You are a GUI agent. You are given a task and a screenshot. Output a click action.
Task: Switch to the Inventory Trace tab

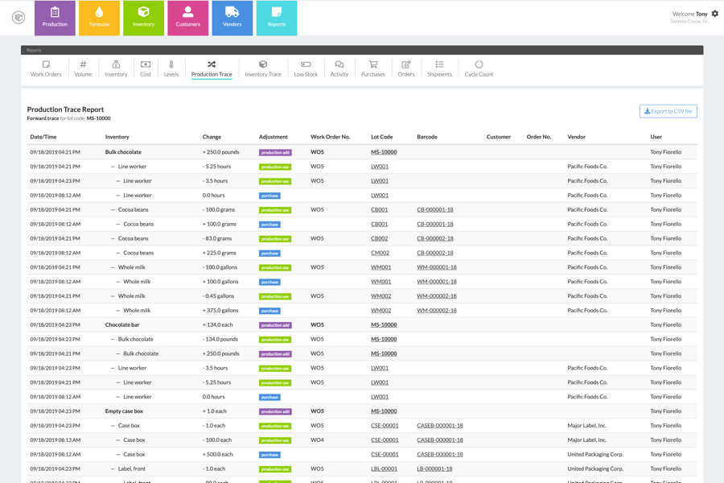pyautogui.click(x=263, y=68)
